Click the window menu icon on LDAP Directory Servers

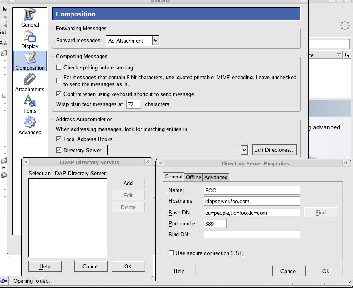[x=26, y=162]
